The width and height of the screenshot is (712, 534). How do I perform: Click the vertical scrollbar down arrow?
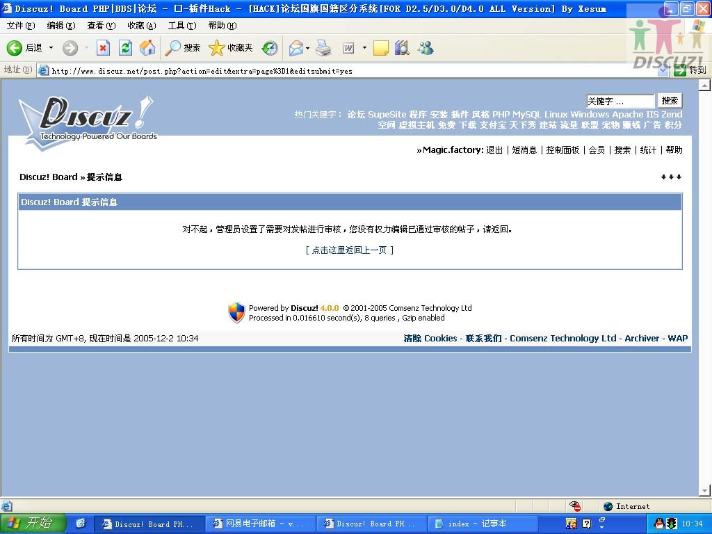point(705,490)
